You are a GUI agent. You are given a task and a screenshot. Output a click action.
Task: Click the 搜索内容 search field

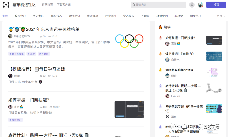(x=159, y=5)
